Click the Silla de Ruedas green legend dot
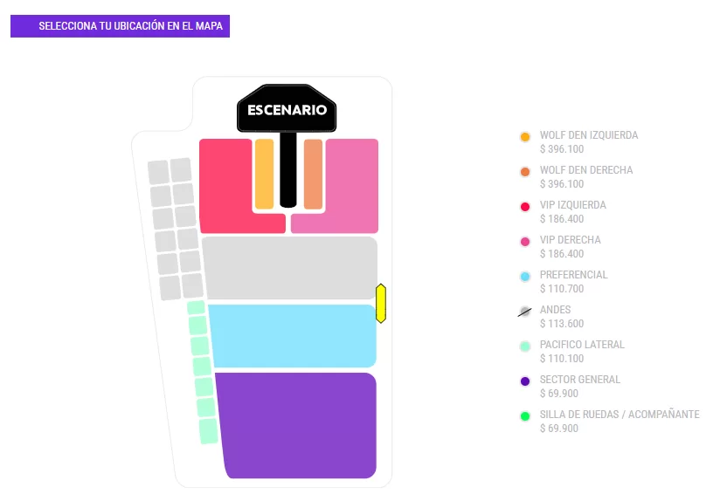Screen dimensions: 720x494 click(x=525, y=416)
